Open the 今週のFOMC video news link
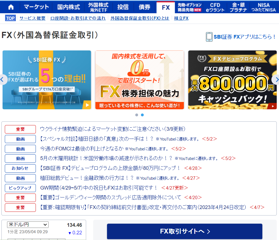 pos(82,148)
